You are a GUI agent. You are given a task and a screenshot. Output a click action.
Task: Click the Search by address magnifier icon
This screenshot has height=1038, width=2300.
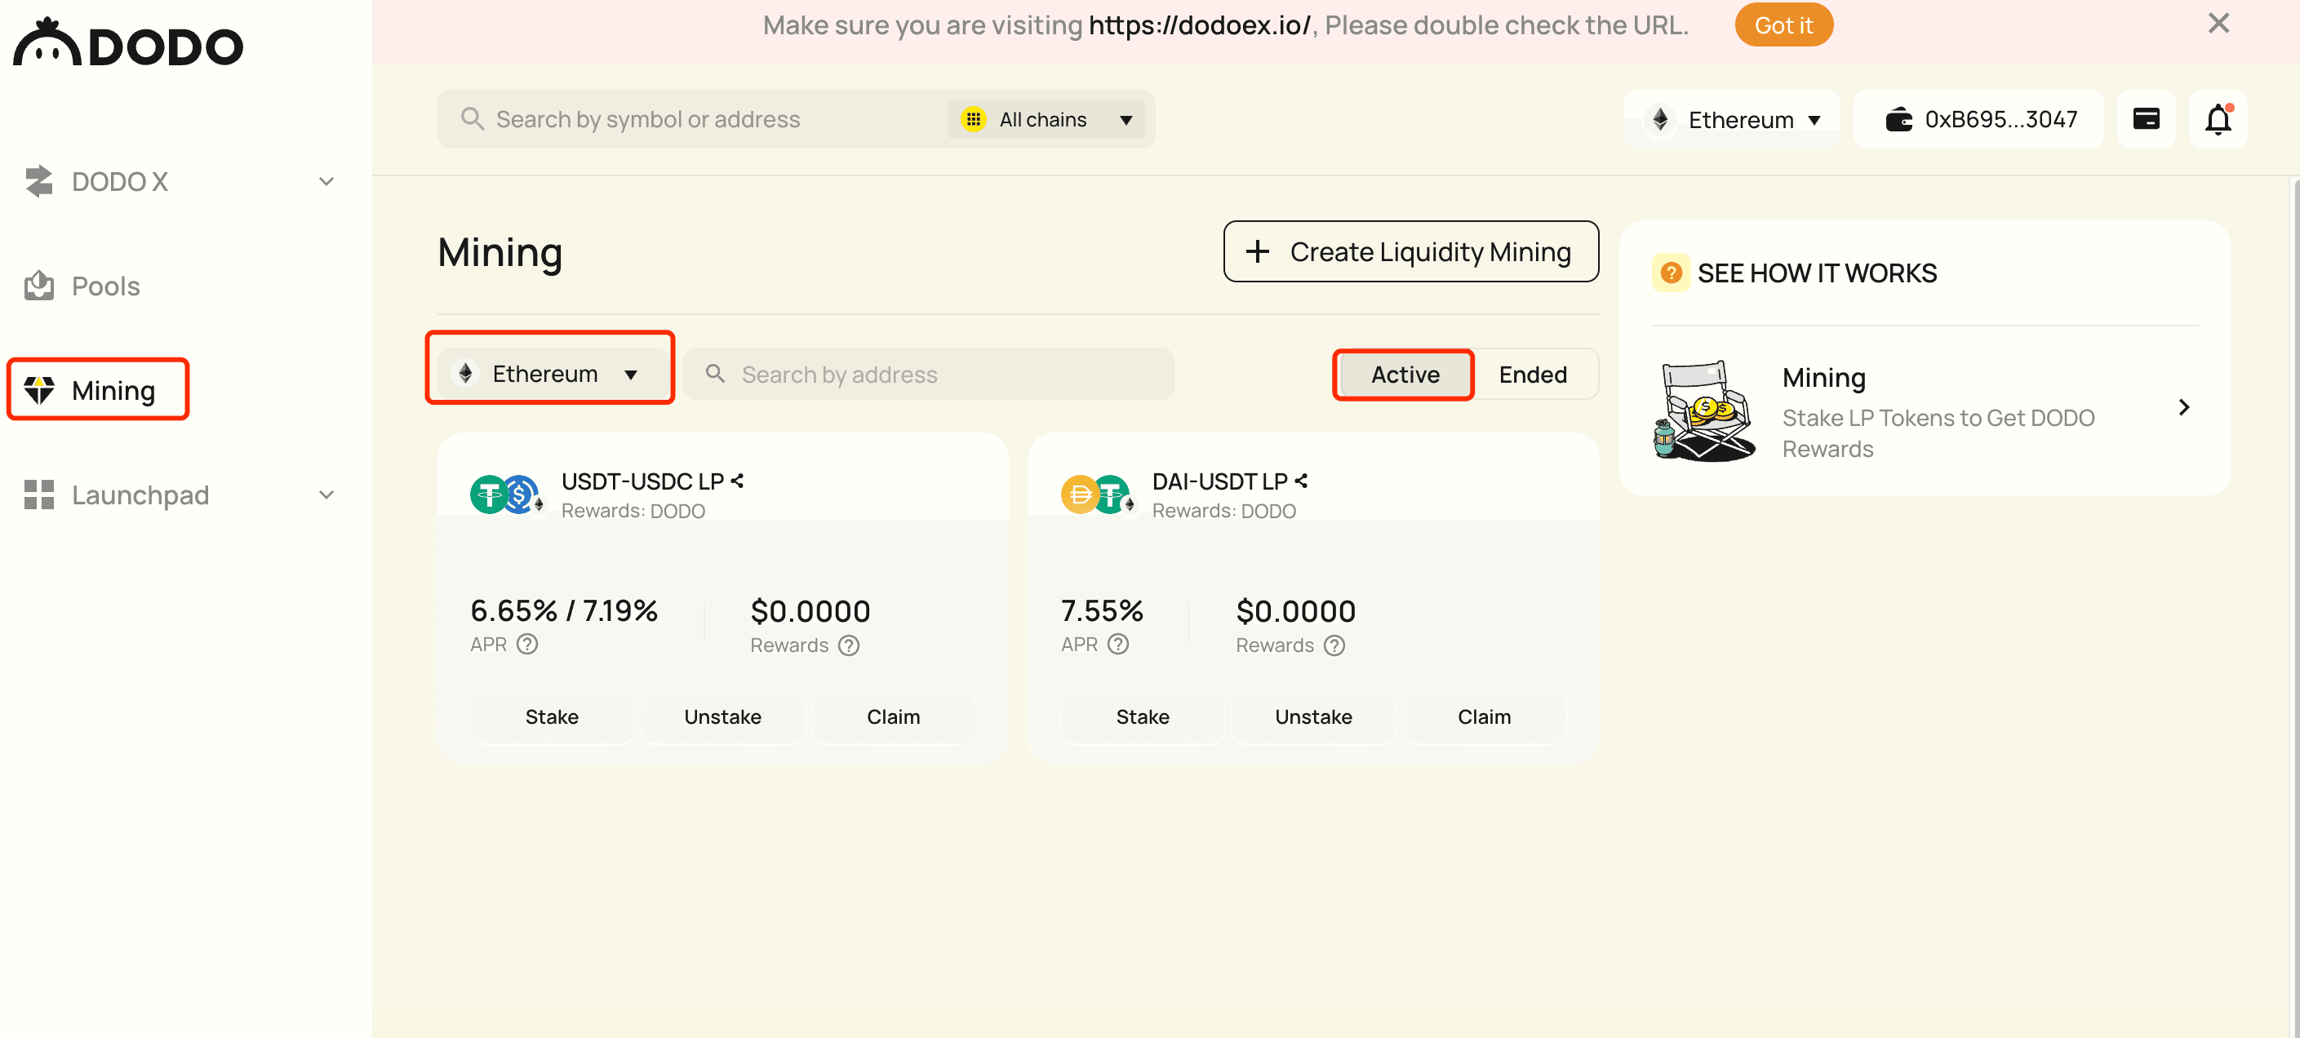tap(715, 373)
